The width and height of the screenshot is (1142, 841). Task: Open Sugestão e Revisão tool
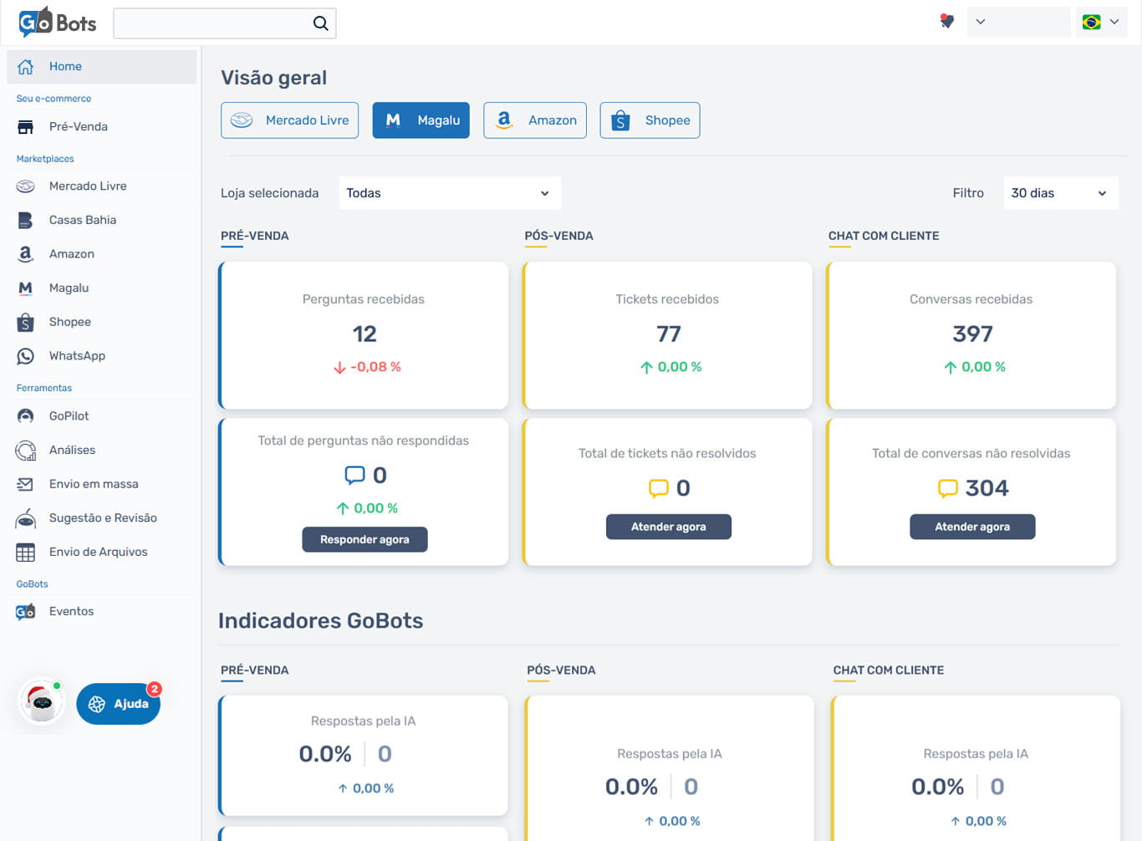[x=100, y=517]
